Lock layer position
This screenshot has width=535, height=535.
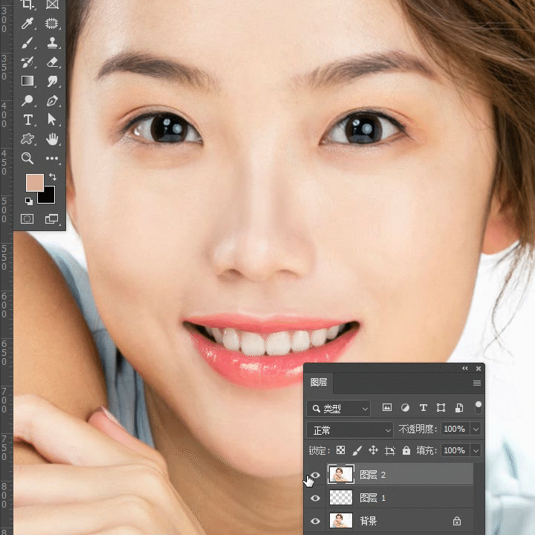click(x=373, y=450)
